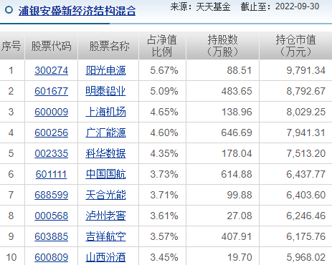Click the 股票代码 column header
The width and height of the screenshot is (332, 265).
52,46
